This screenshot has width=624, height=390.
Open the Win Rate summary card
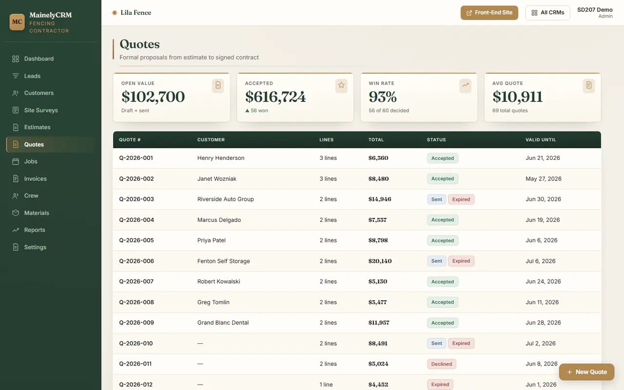[x=419, y=97]
